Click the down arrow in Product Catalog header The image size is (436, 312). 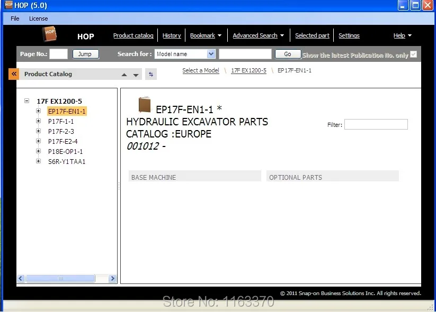[x=136, y=75]
